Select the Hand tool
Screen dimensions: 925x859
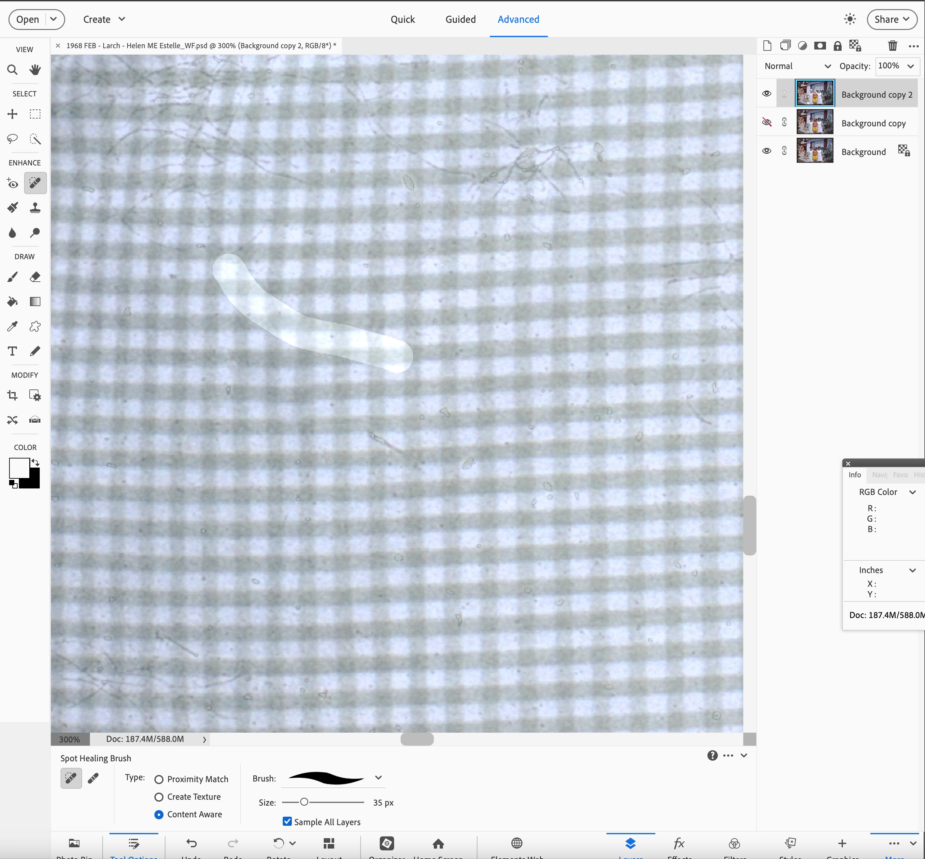point(35,70)
